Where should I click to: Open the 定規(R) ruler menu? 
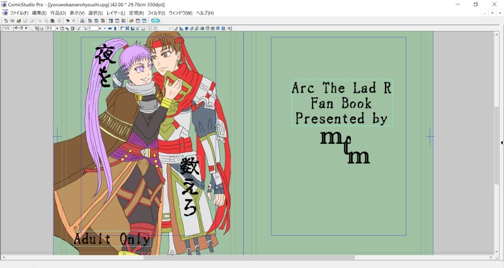tap(136, 13)
